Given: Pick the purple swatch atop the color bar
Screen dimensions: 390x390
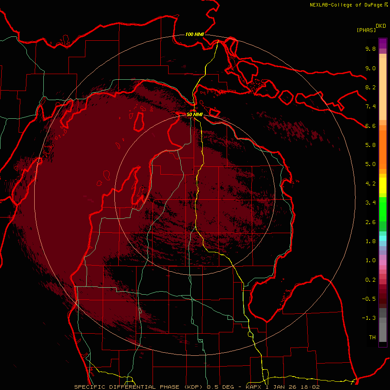Looking at the screenshot, I should [x=383, y=43].
